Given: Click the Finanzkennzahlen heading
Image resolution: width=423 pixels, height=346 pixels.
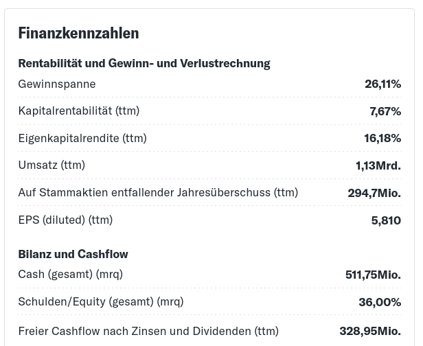Looking at the screenshot, I should (78, 33).
